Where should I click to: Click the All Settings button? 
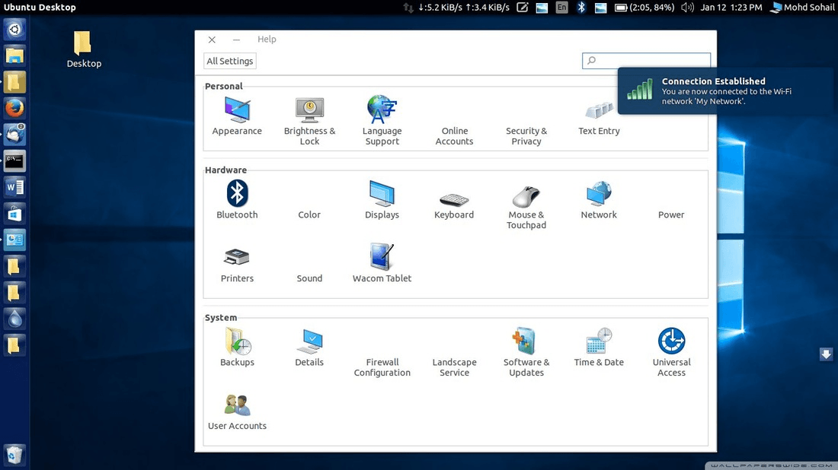229,60
